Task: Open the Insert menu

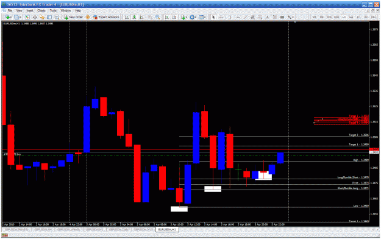Action: click(30, 10)
